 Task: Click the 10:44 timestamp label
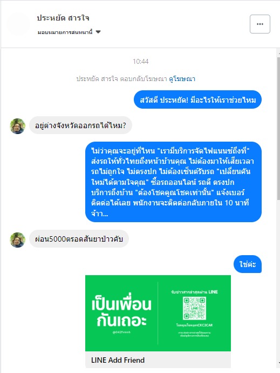(x=141, y=62)
